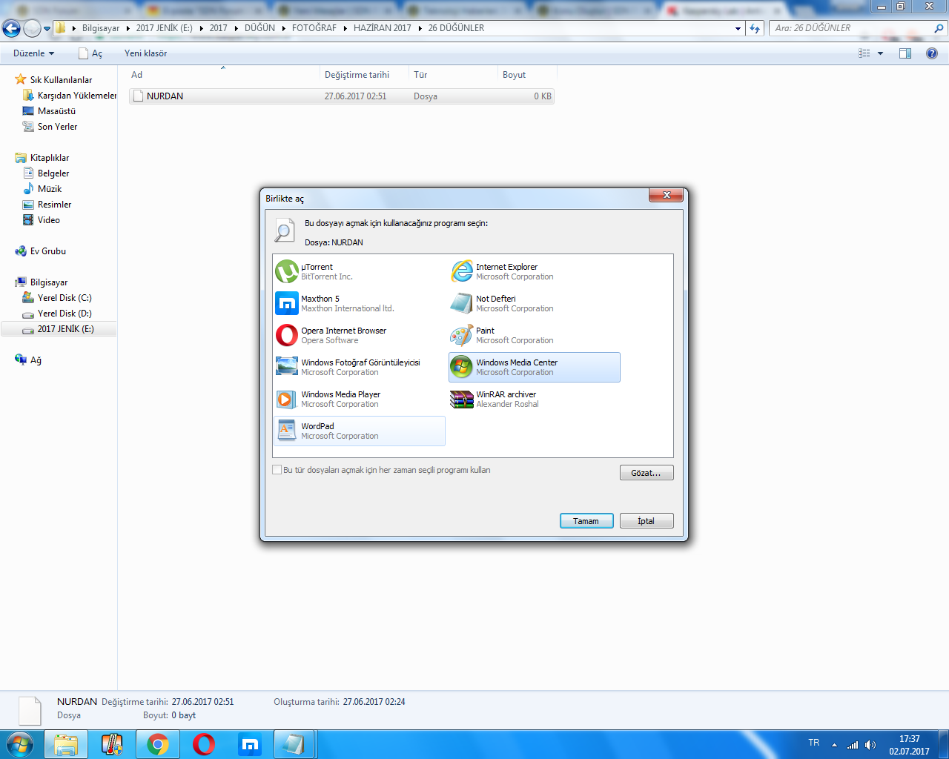Change the view with the view icon
This screenshot has width=949, height=759.
864,53
